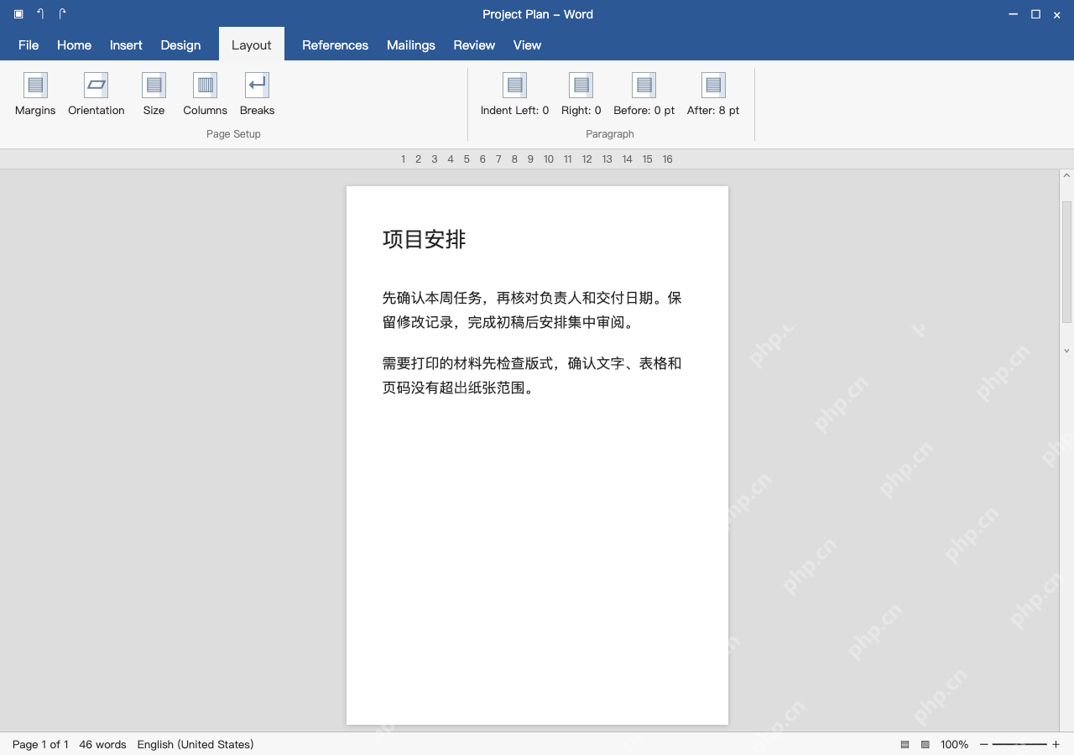1074x755 pixels.
Task: Open the Mailings tab
Action: (x=411, y=45)
